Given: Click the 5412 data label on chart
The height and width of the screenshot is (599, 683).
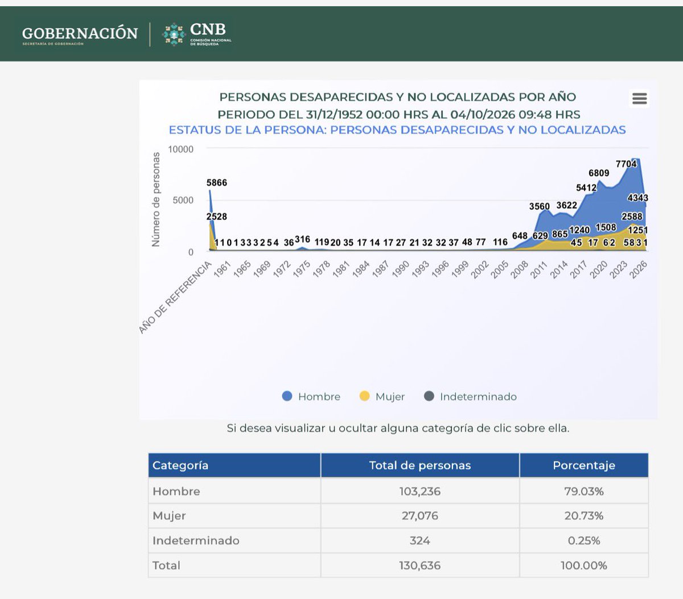Looking at the screenshot, I should [x=586, y=188].
